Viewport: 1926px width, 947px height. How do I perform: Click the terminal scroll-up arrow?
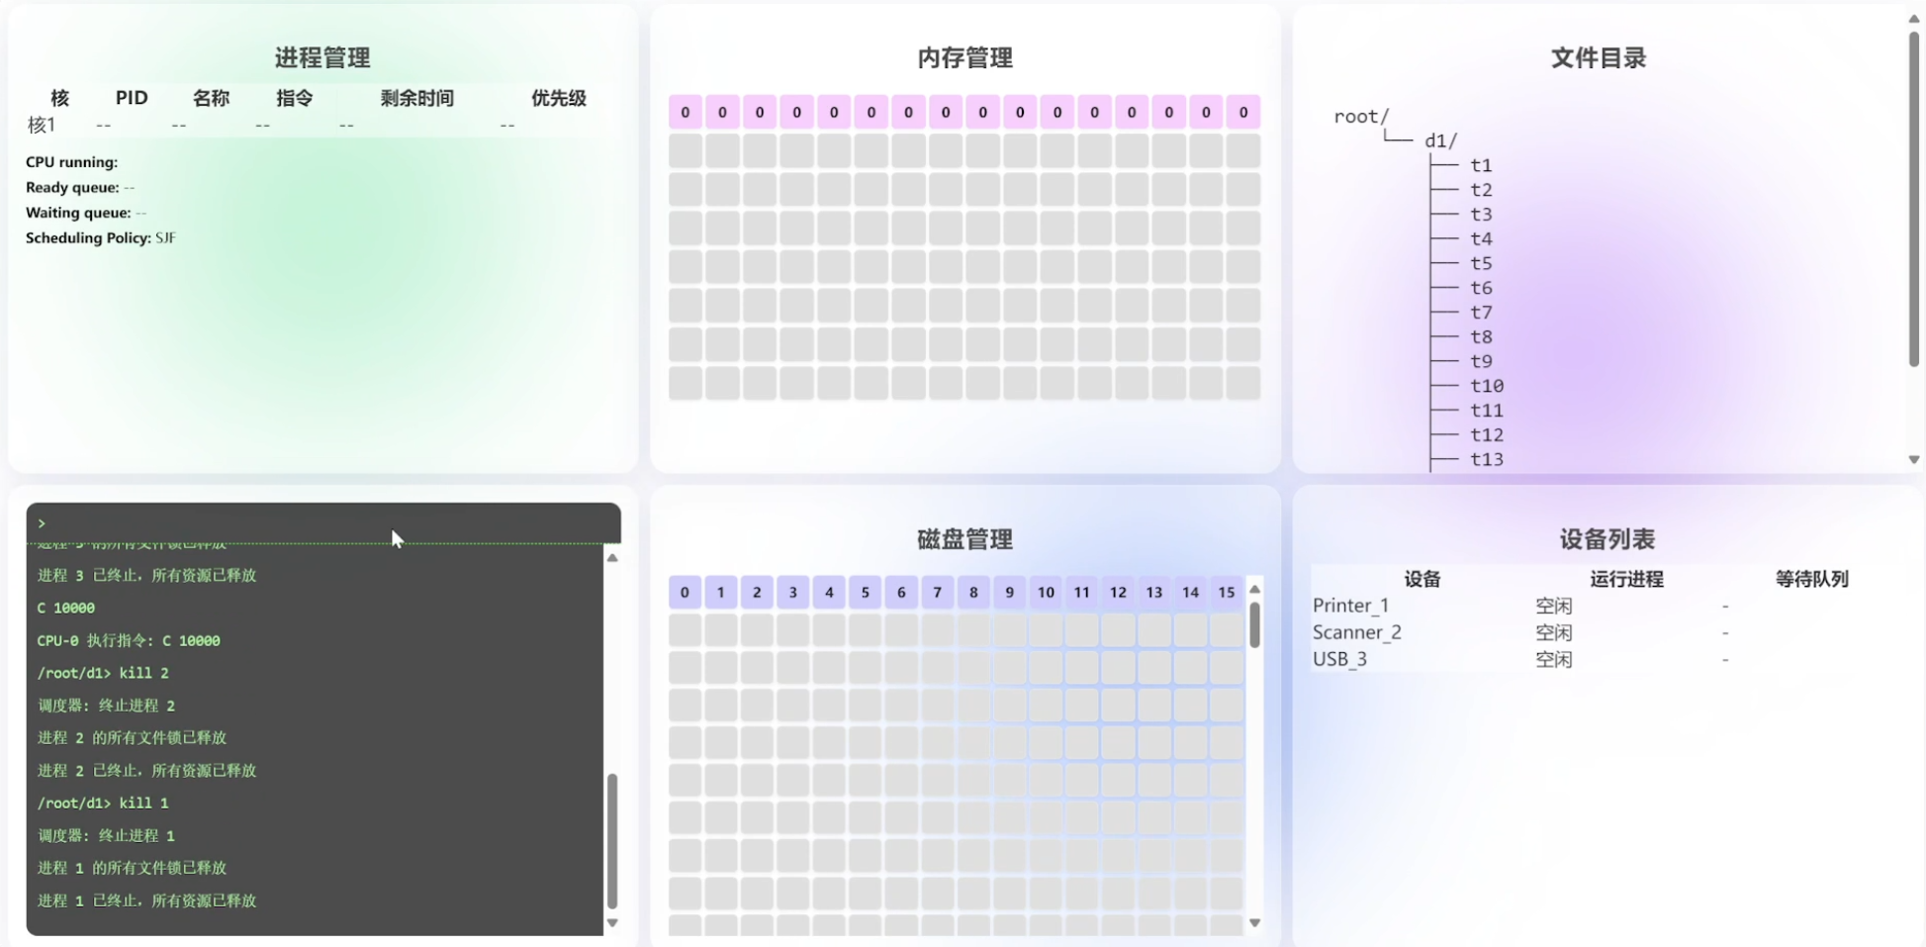coord(612,558)
